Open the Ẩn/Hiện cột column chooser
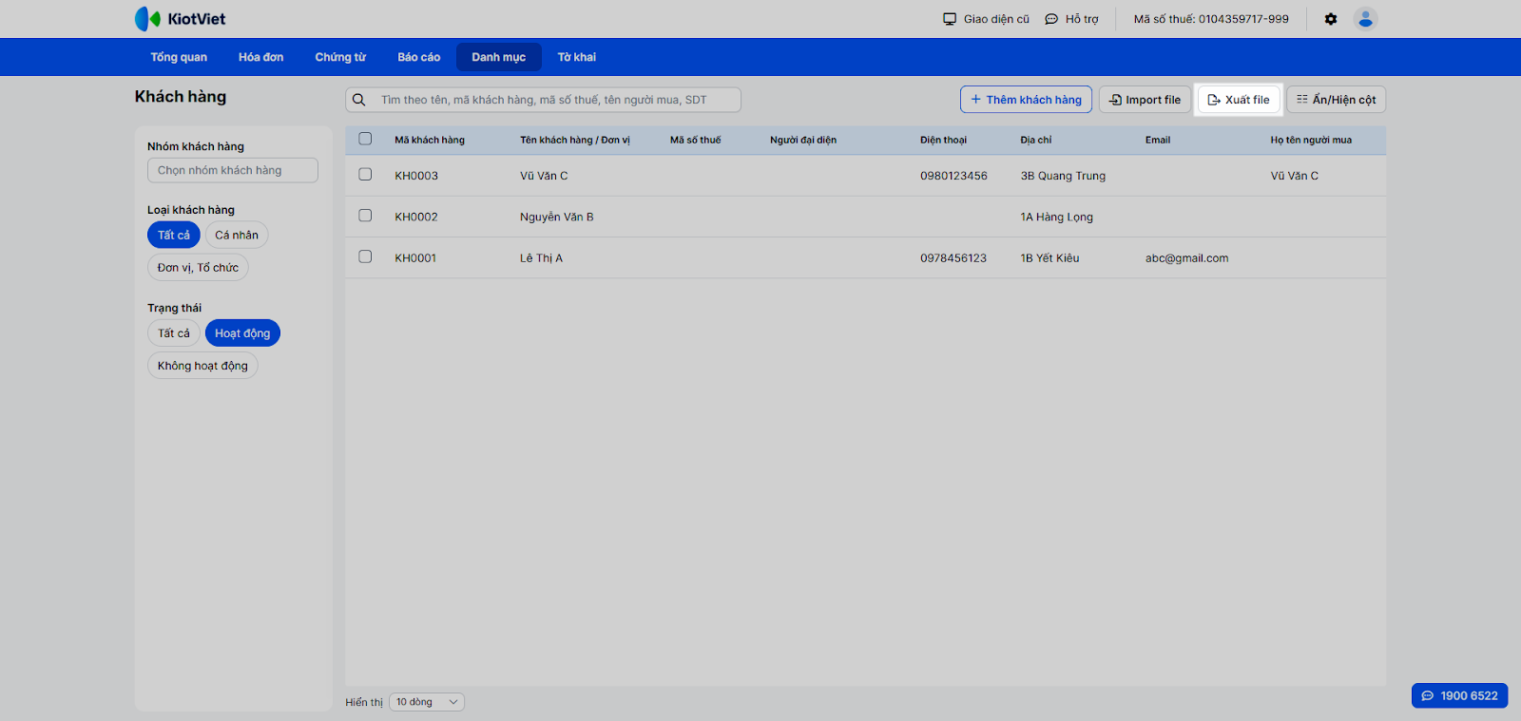Viewport: 1521px width, 721px height. point(1337,100)
